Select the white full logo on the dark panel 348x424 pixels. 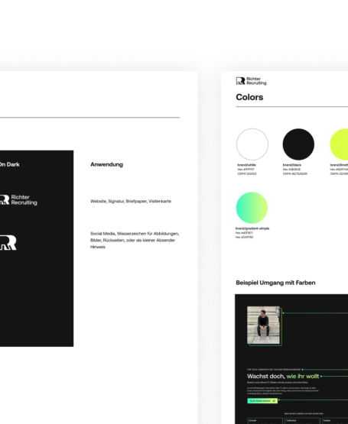click(x=18, y=200)
